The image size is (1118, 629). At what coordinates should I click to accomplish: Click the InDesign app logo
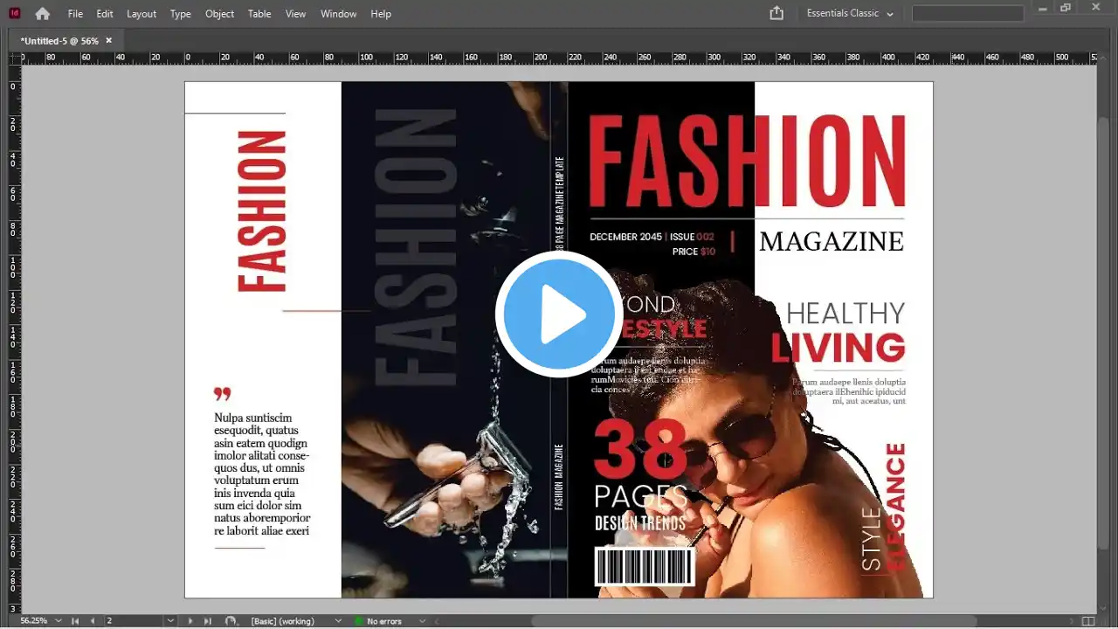(x=15, y=13)
